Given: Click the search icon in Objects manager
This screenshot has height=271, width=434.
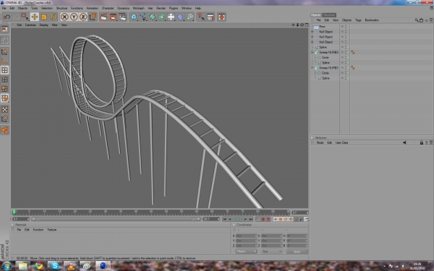Looking at the screenshot, I should (417, 20).
